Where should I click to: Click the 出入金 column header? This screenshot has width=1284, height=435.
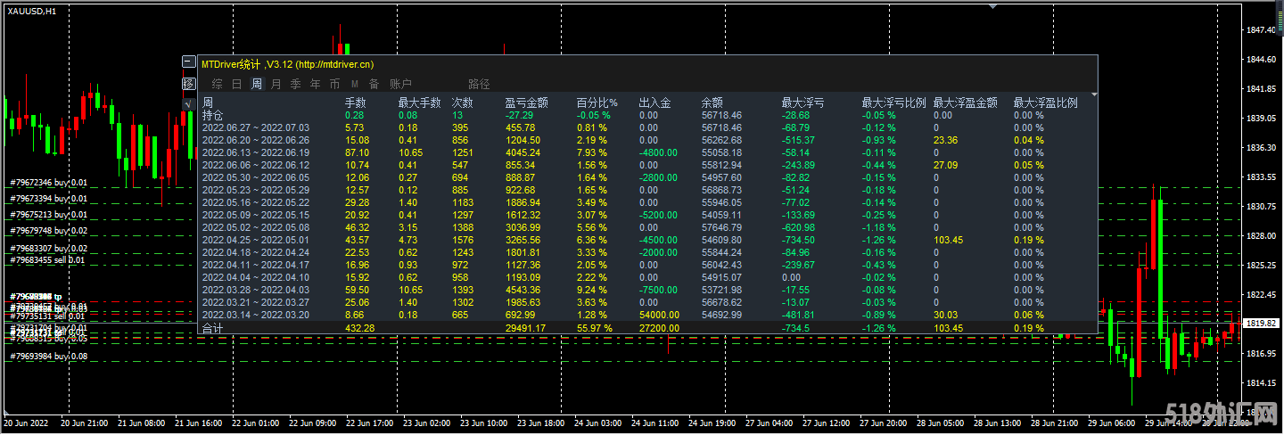654,103
